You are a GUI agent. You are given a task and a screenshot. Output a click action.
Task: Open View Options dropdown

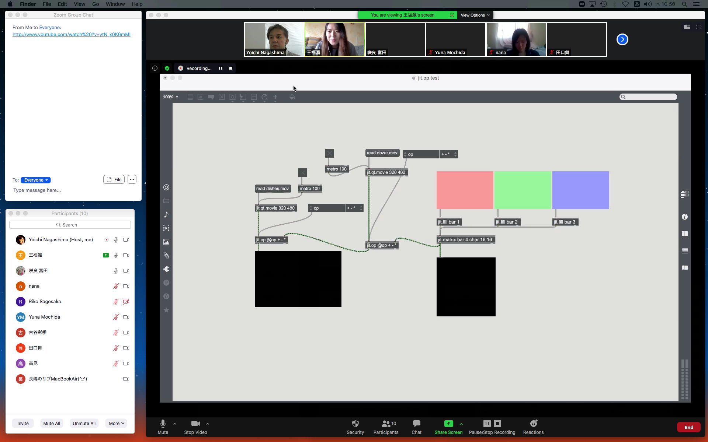(x=475, y=15)
